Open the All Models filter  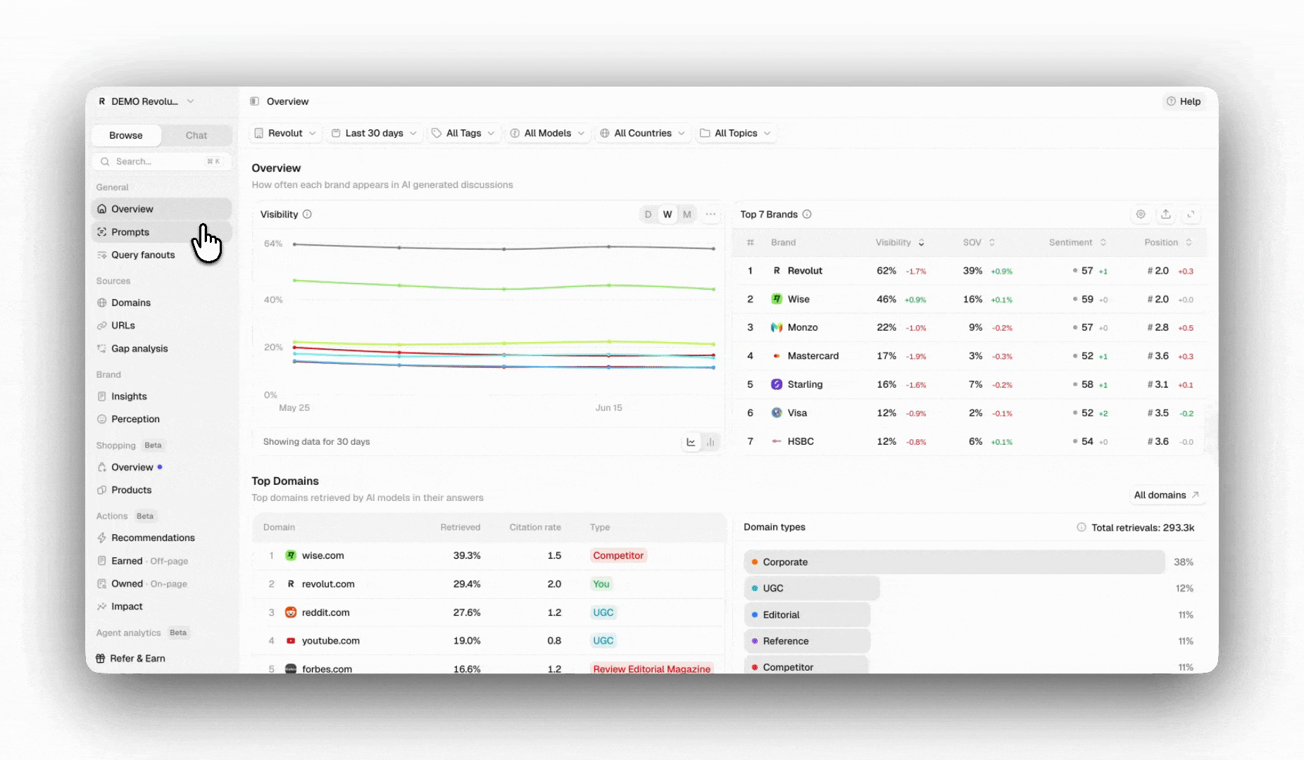[547, 133]
